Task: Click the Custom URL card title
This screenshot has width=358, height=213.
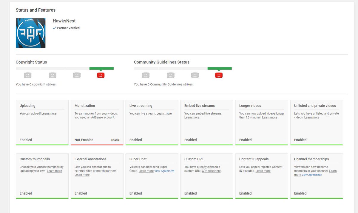Action: pos(194,159)
